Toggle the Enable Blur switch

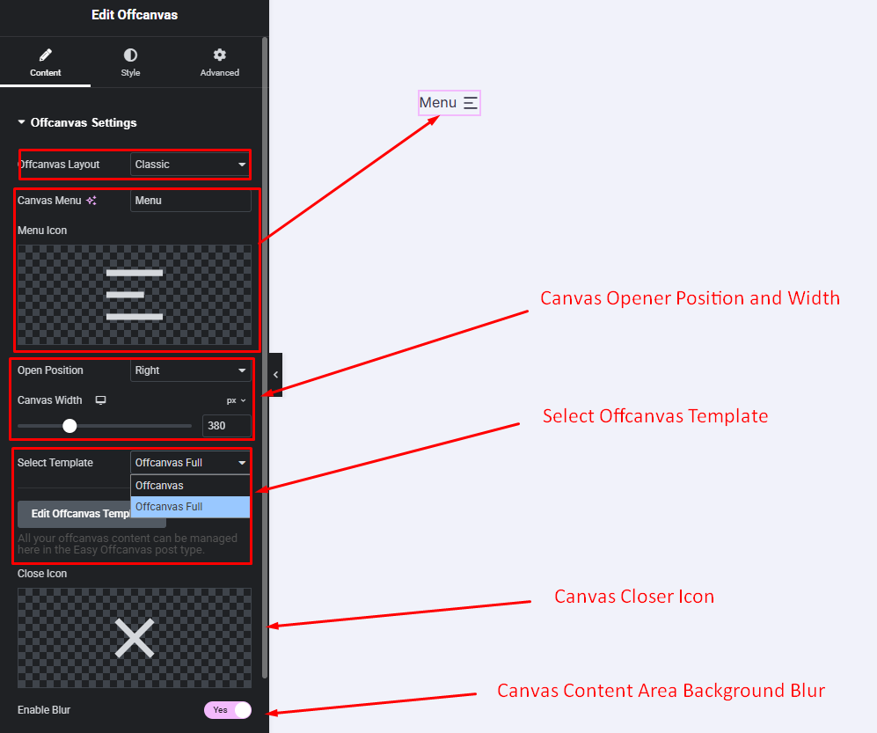click(x=228, y=710)
